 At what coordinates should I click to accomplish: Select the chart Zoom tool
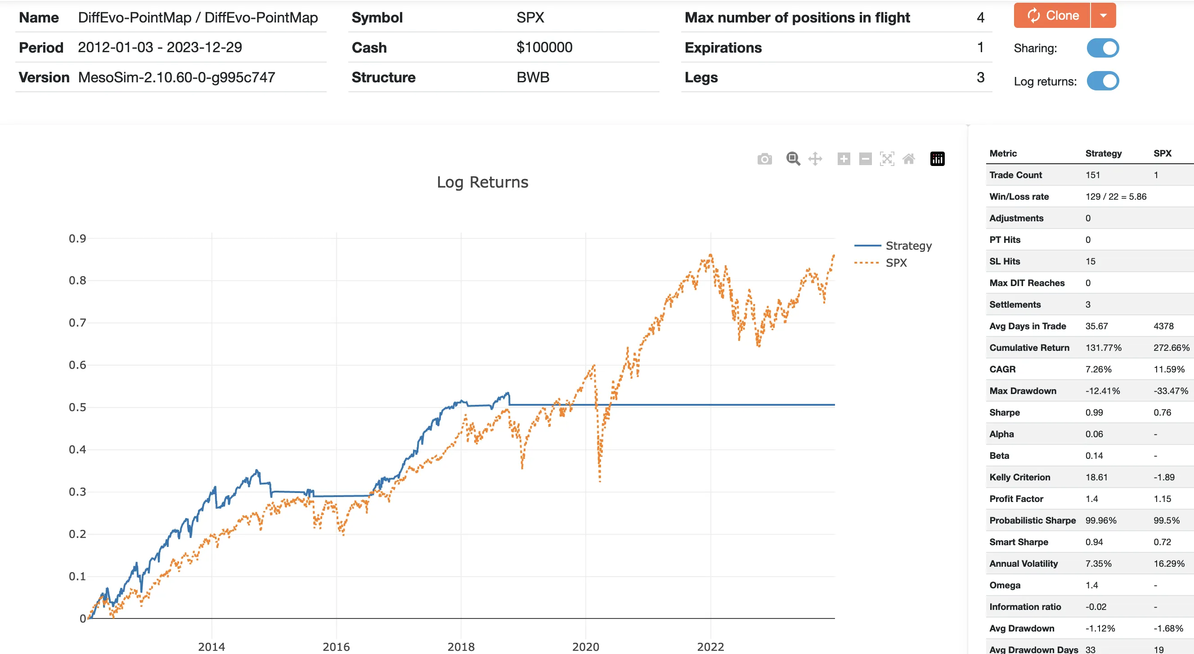coord(793,159)
